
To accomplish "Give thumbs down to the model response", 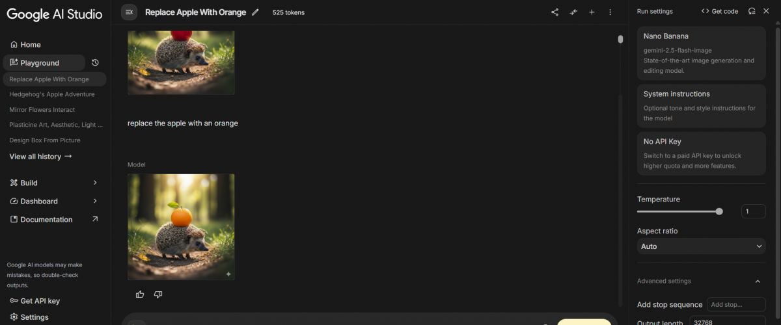I will click(158, 294).
